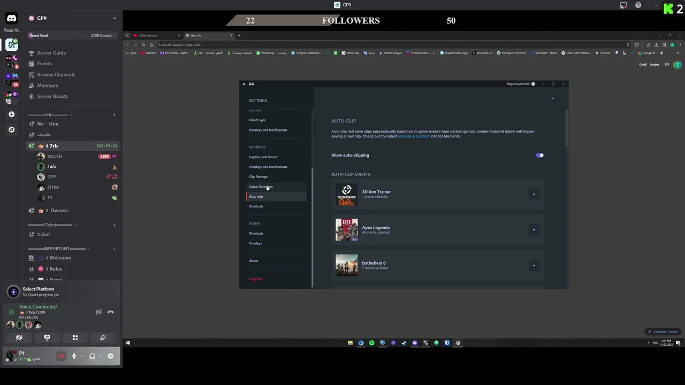The width and height of the screenshot is (685, 385).
Task: Toggle Allow auto-clipping switch
Action: pos(539,156)
